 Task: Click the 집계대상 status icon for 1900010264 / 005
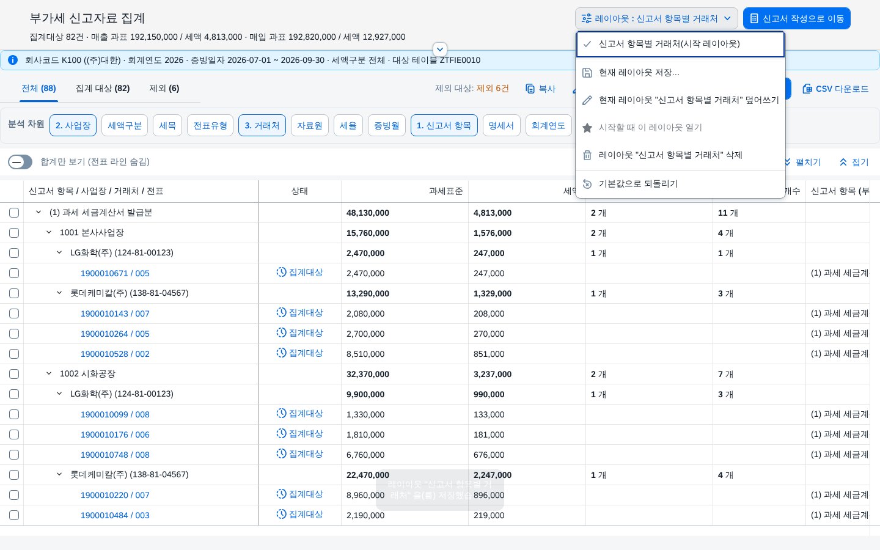click(281, 332)
